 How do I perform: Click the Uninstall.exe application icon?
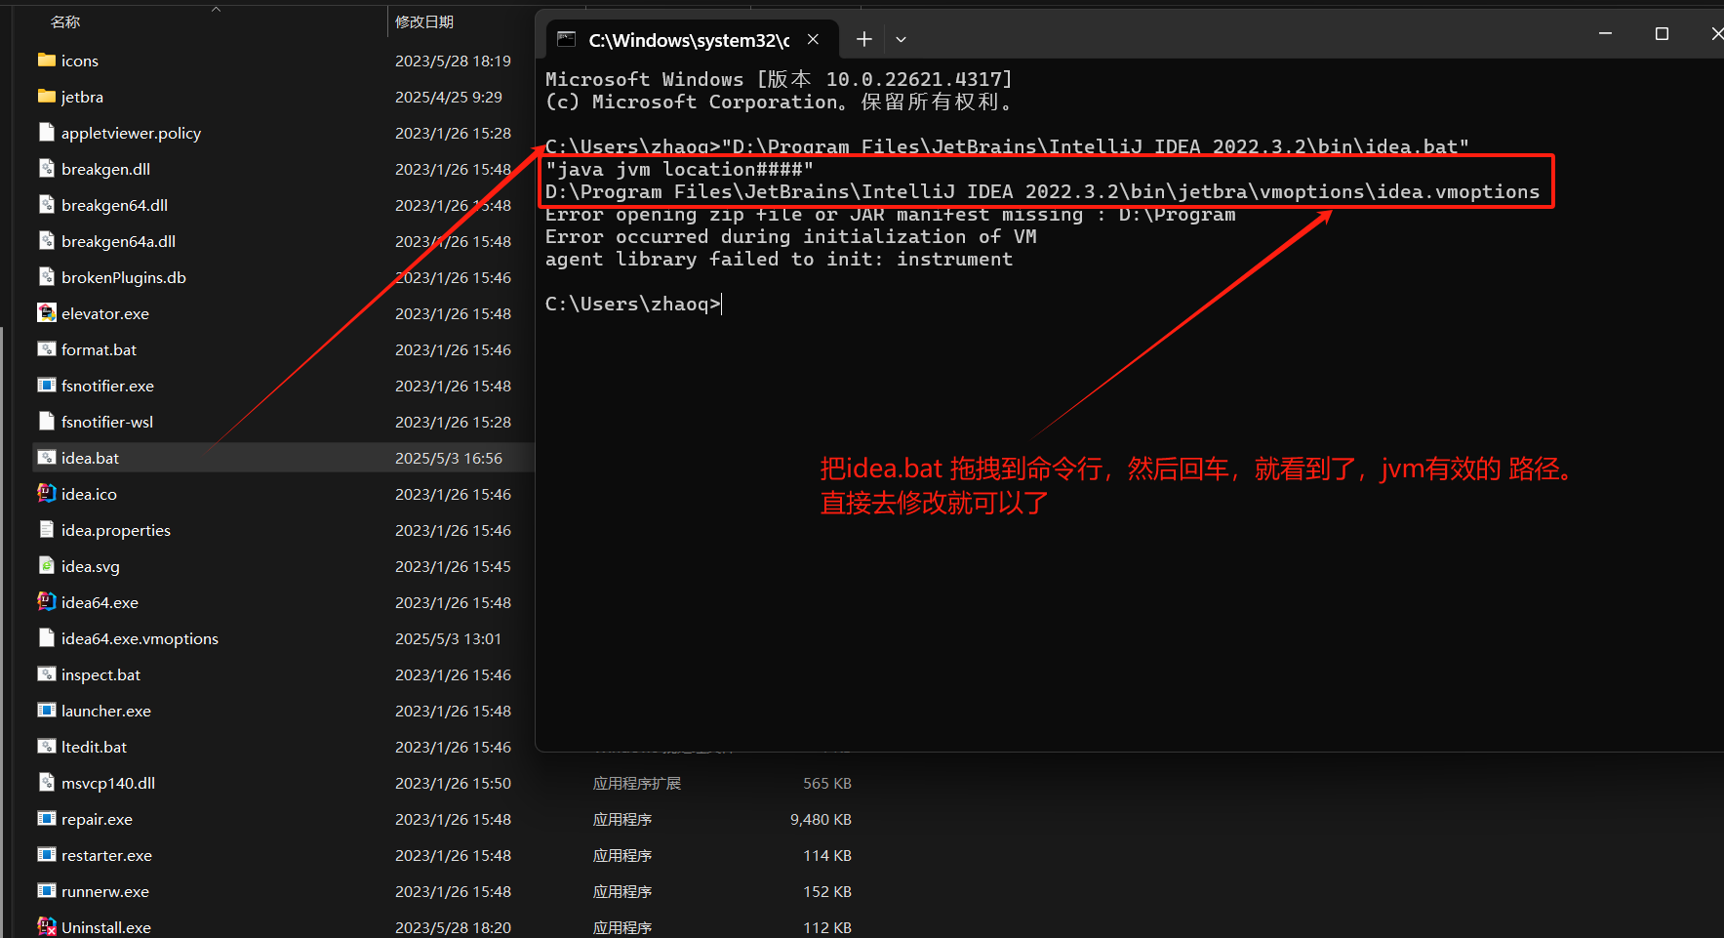(46, 927)
